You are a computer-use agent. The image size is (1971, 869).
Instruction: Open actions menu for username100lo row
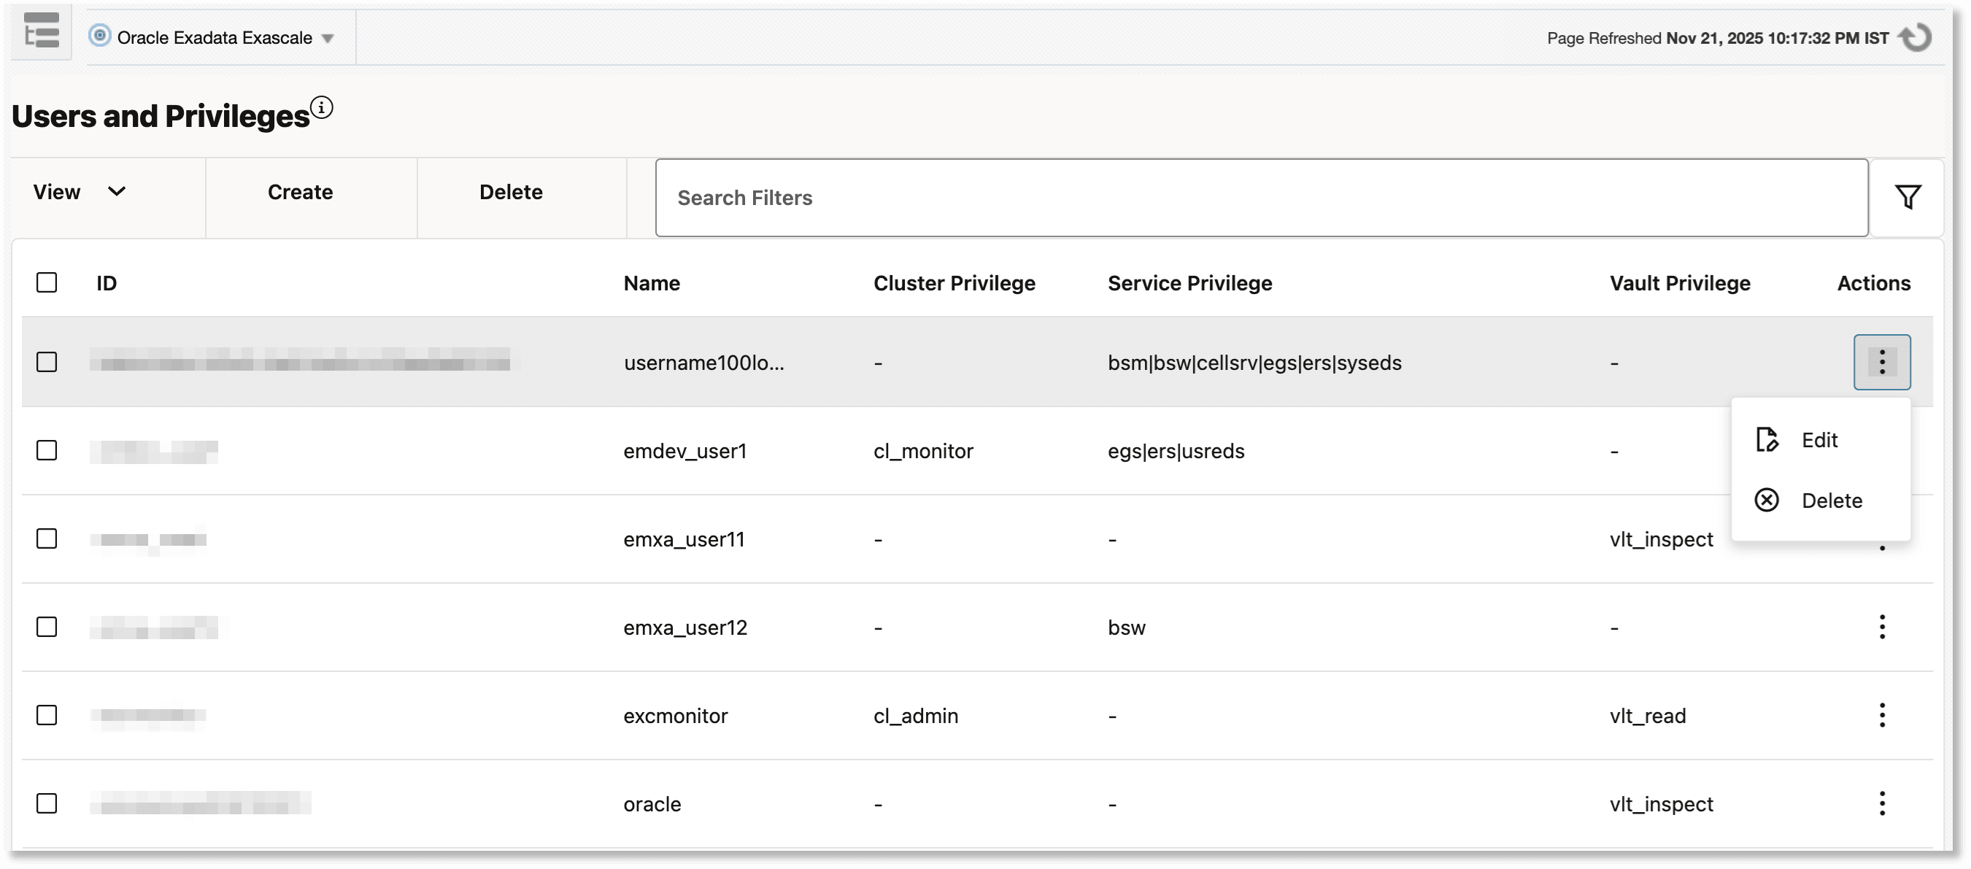point(1881,362)
